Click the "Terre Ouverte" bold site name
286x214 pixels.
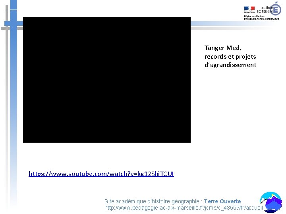click(x=222, y=201)
